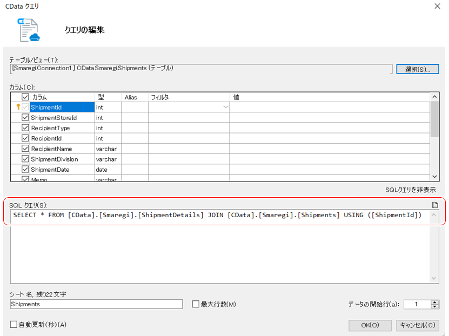Select the ShipmentDate row name
The height and width of the screenshot is (336, 449).
[62, 170]
